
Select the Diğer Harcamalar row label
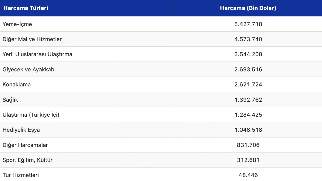[25, 145]
